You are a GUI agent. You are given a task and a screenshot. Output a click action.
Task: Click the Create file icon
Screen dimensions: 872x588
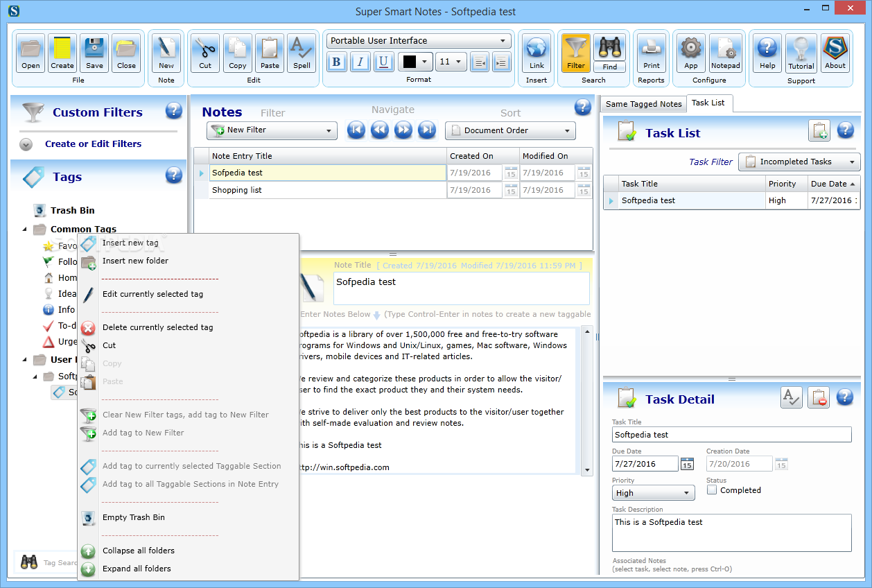coord(62,53)
